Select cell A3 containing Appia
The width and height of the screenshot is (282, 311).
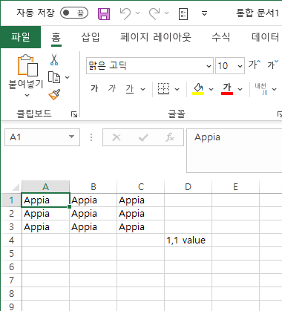tap(45, 227)
